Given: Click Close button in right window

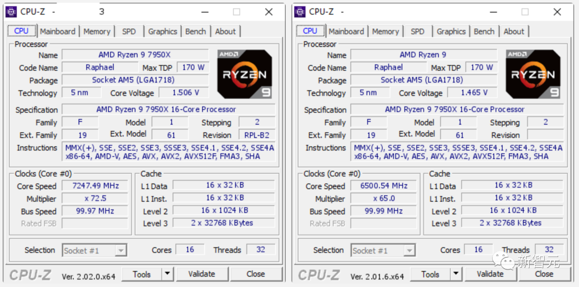Looking at the screenshot, I should coord(544,274).
